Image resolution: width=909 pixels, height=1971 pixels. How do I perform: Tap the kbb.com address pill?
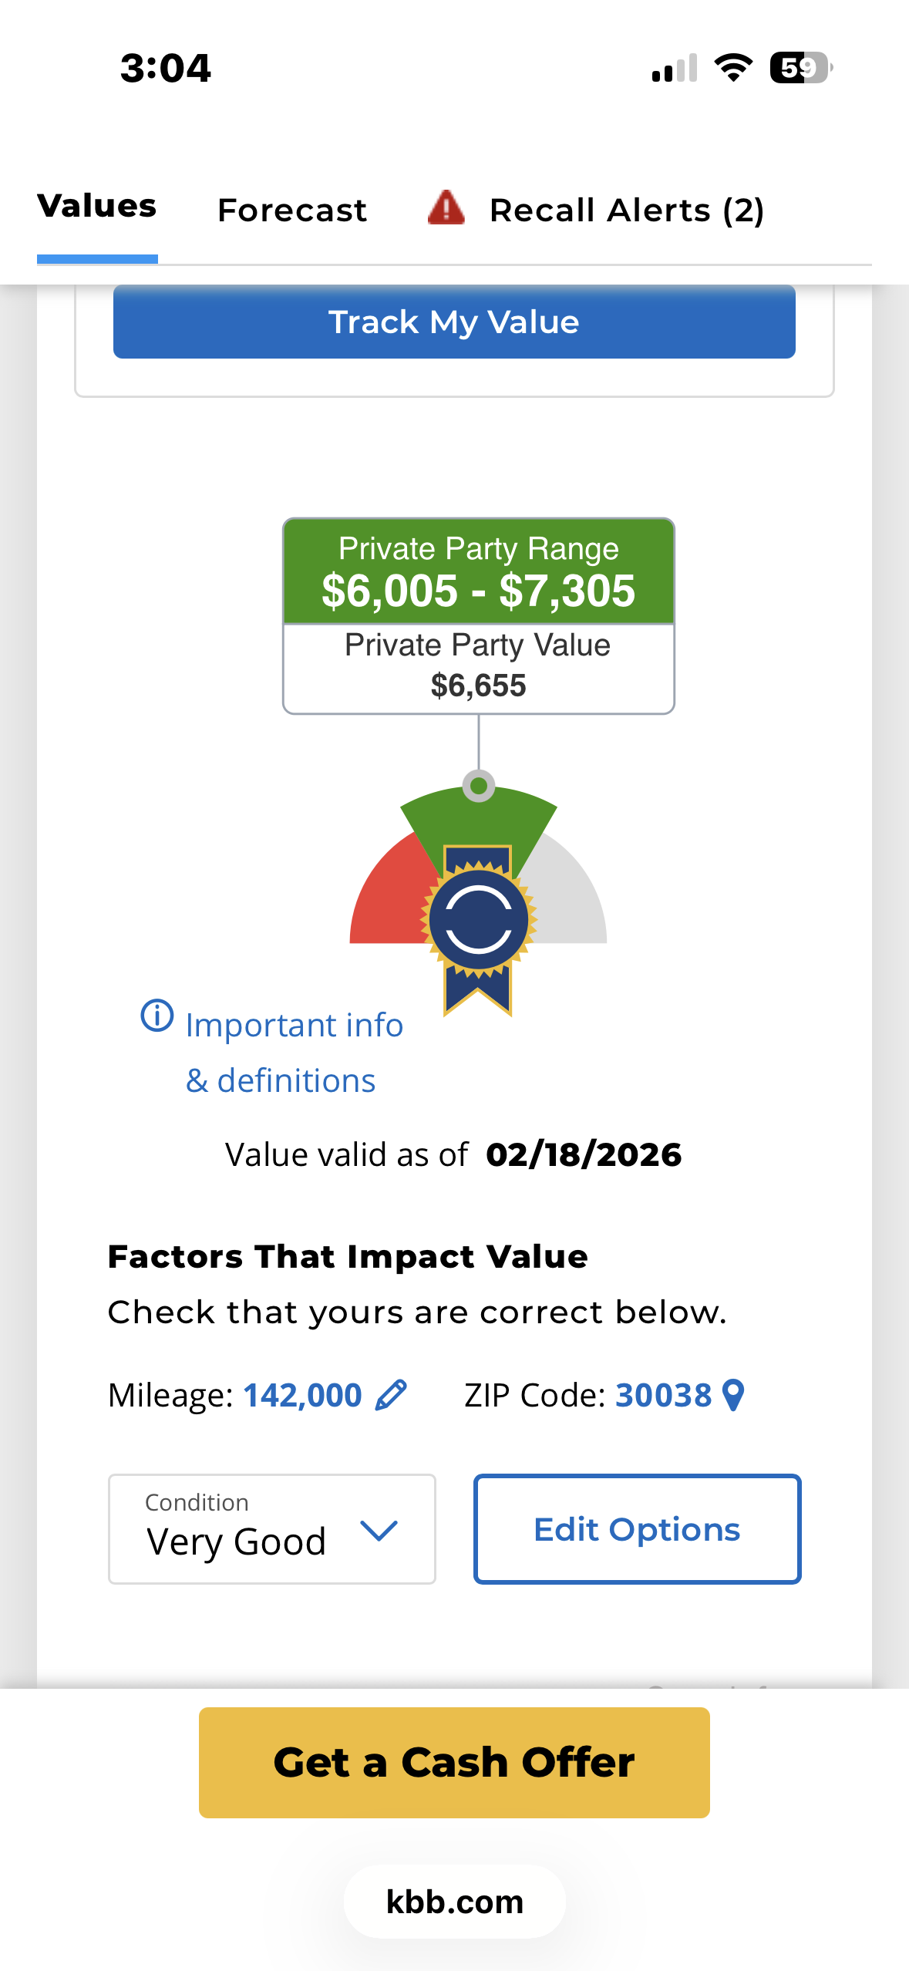click(454, 1902)
